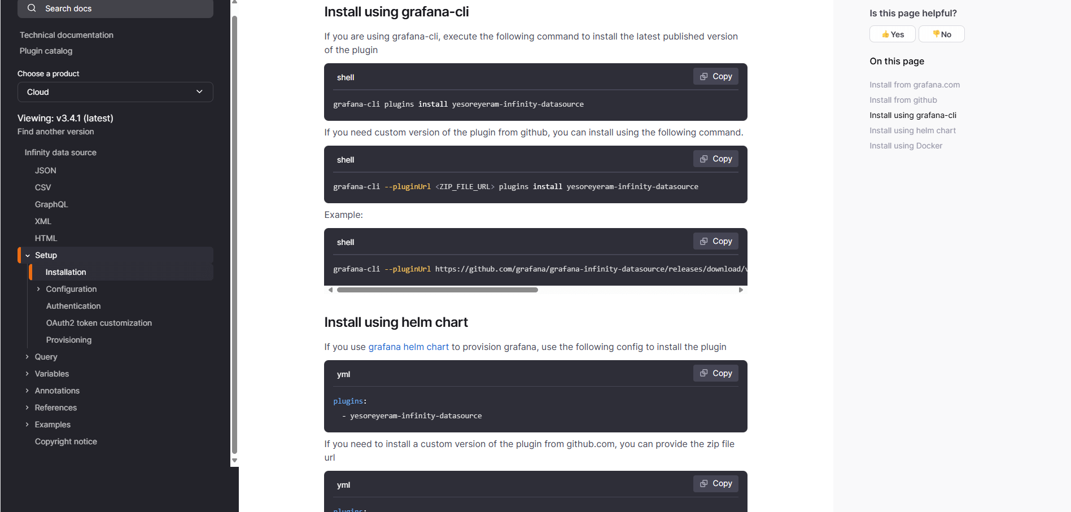Screen dimensions: 1071x512
Task: Click thumbs-up Yes helpful button
Action: click(x=893, y=34)
